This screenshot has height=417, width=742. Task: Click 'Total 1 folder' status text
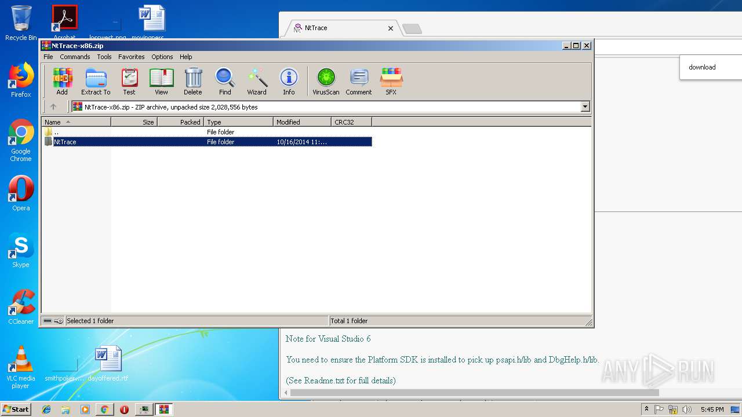click(349, 321)
